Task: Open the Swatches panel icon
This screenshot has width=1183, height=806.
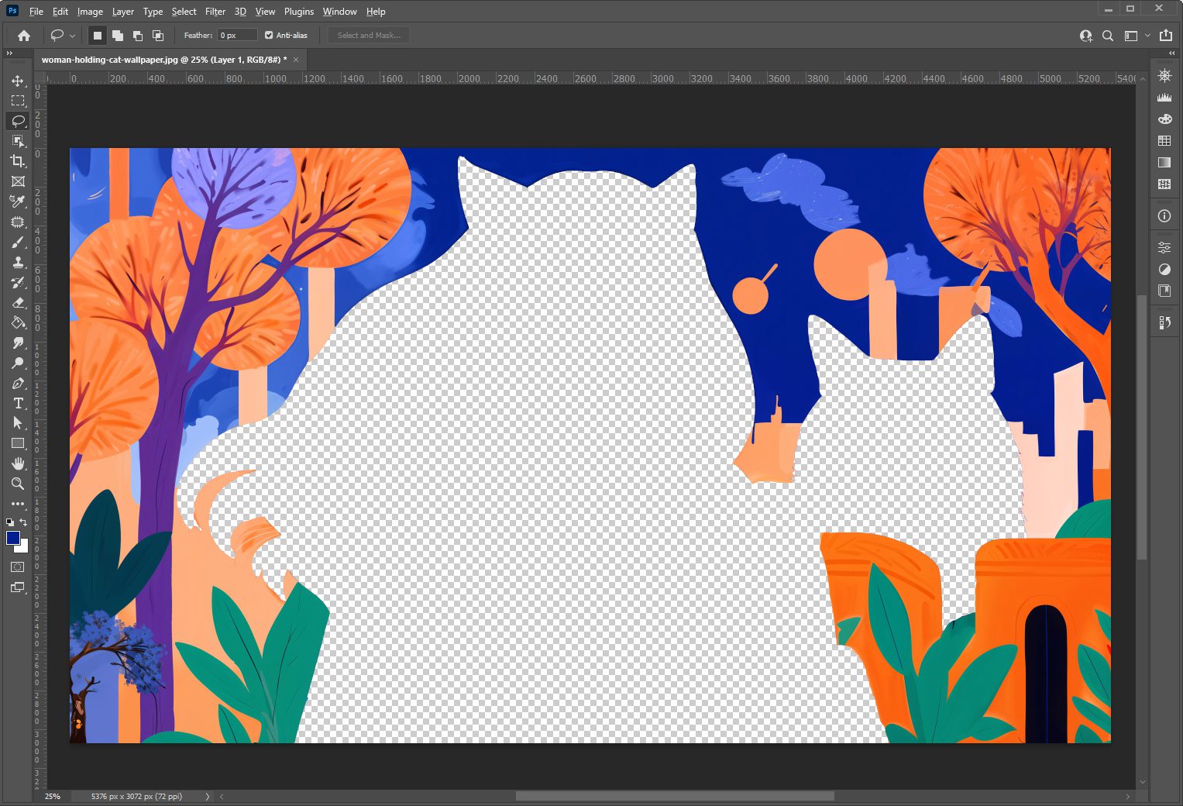Action: tap(1164, 140)
